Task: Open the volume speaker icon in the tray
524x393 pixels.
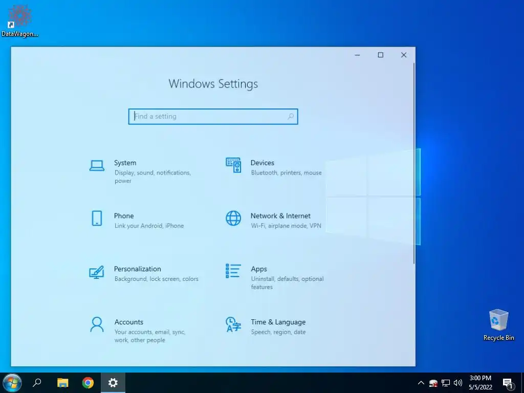Action: (x=458, y=383)
